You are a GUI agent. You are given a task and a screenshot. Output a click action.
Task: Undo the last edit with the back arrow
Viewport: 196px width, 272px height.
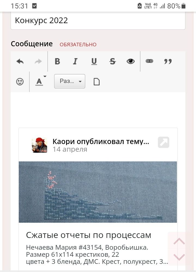point(20,62)
